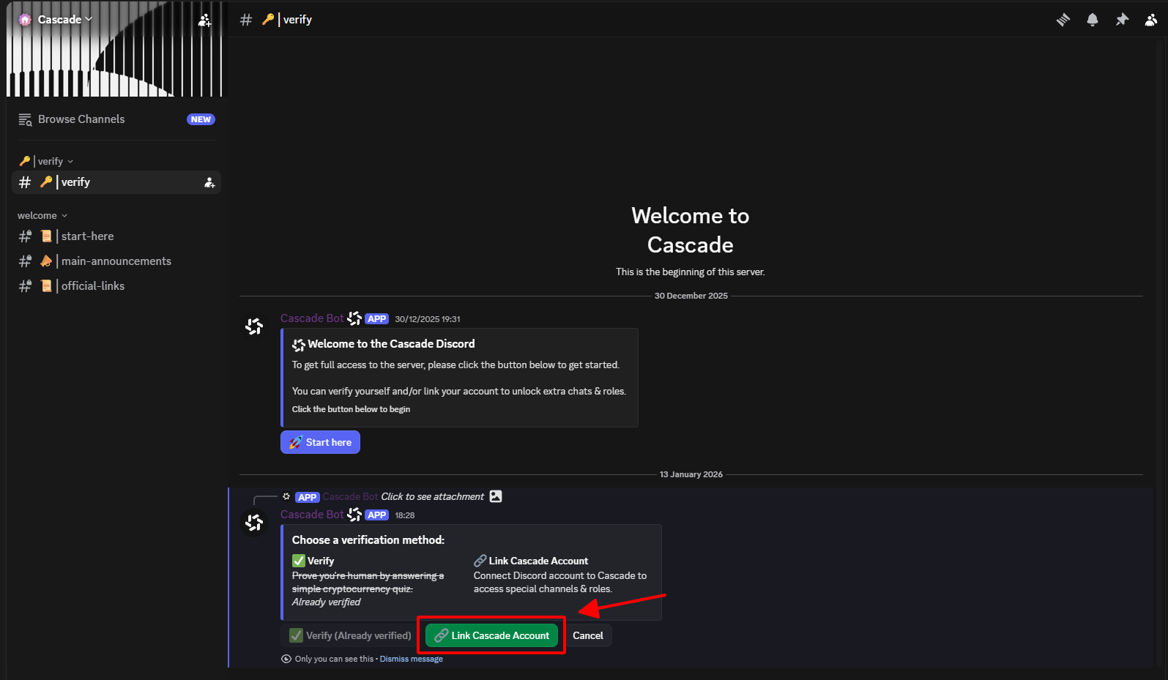Click the Browse Channels icon

[25, 119]
